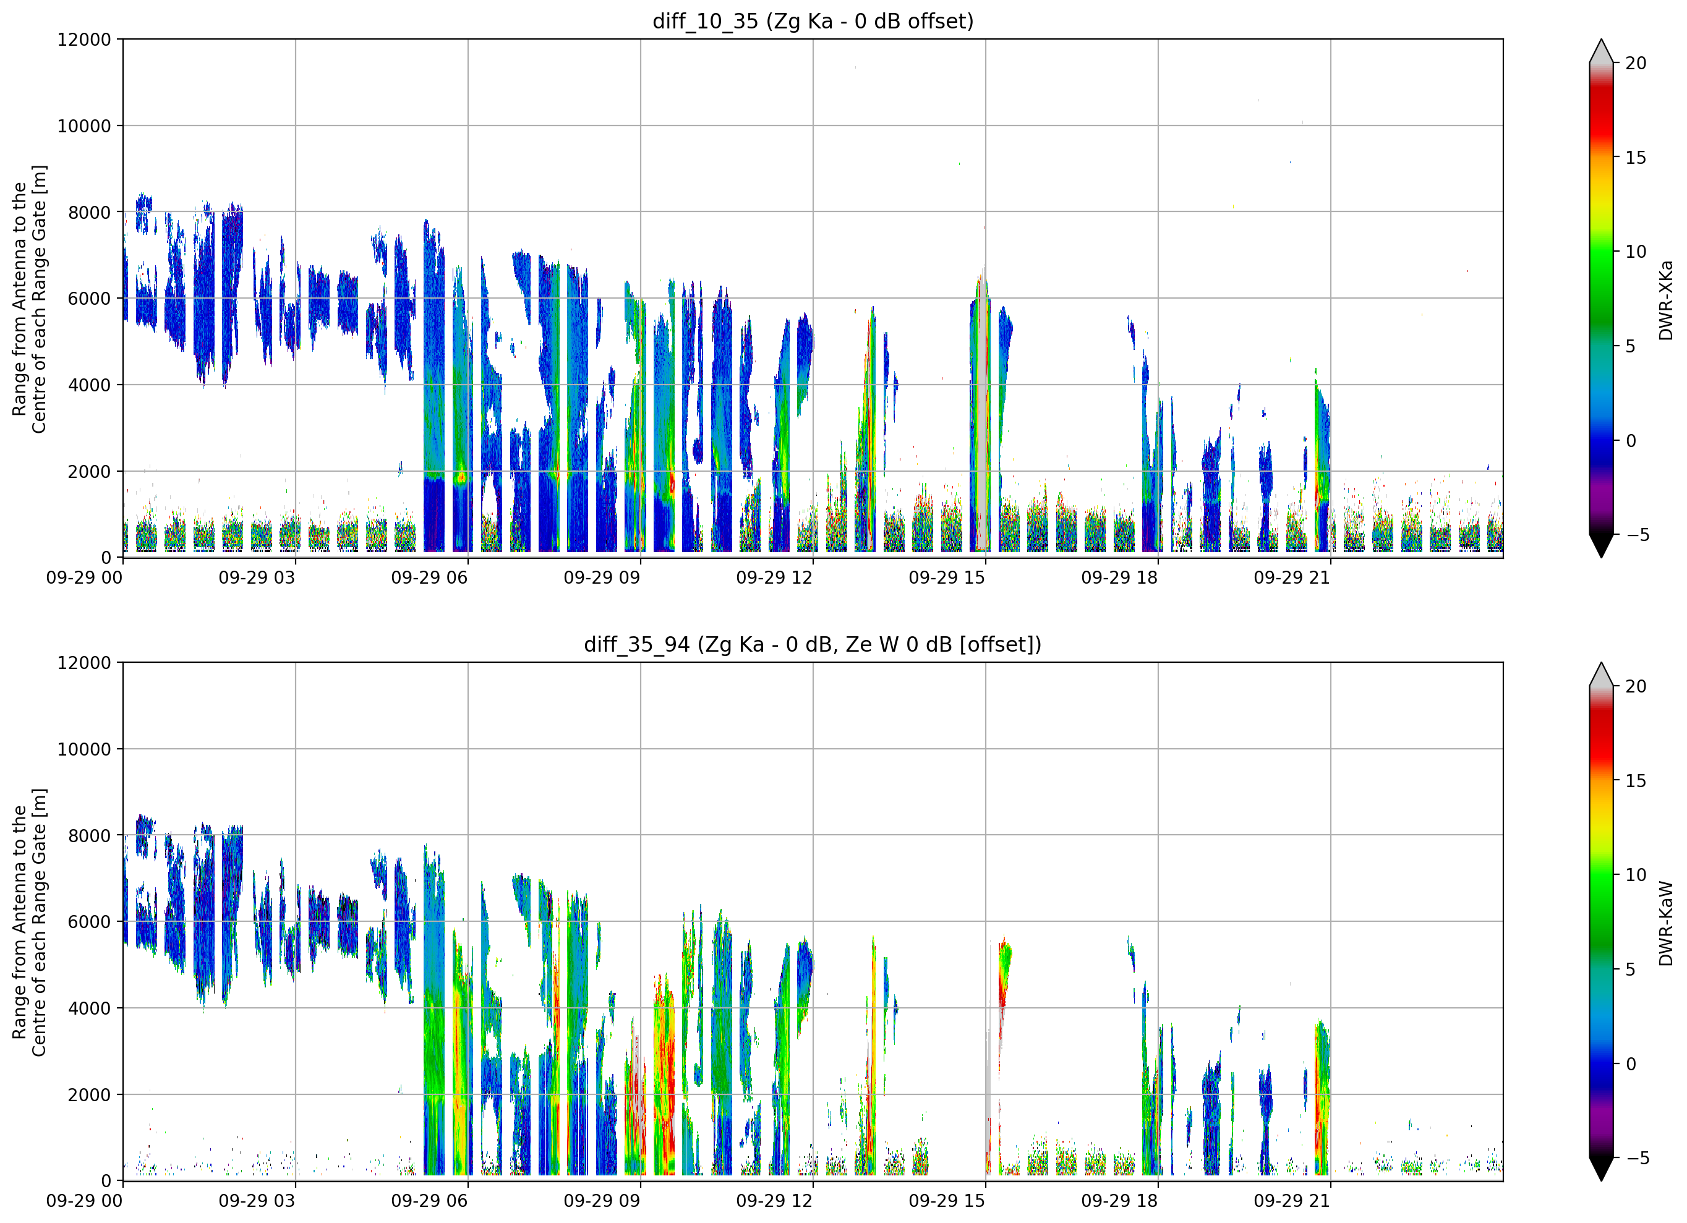Click the 15 tick on DWR-XKa colorbar
The height and width of the screenshot is (1223, 1687).
click(x=1636, y=158)
